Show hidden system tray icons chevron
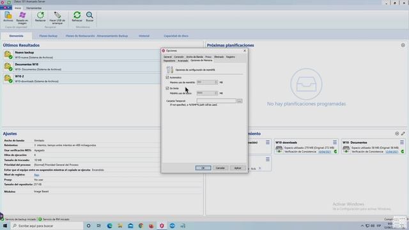Image resolution: width=409 pixels, height=230 pixels. 362,226
